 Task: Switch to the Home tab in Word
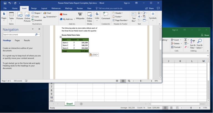point(15,8)
